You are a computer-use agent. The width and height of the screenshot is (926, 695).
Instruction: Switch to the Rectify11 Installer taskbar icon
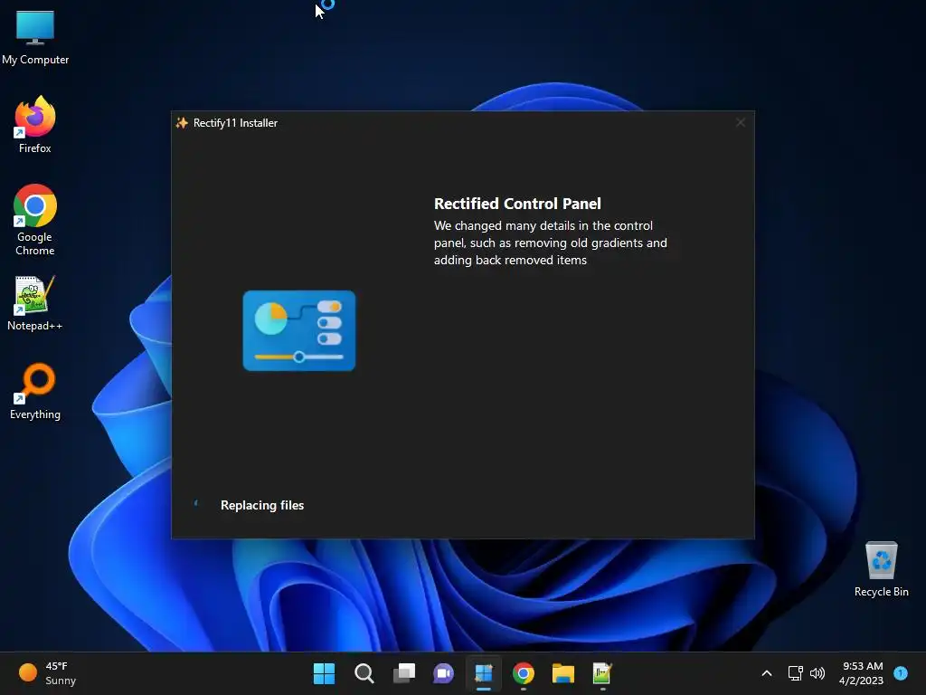click(x=484, y=673)
